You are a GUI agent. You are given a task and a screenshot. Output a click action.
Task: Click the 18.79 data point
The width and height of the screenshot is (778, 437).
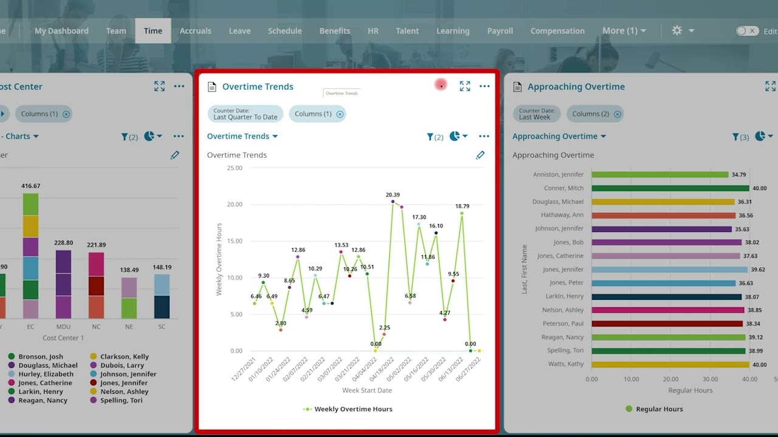(462, 213)
